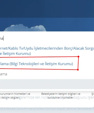The width and height of the screenshot is (94, 113).
Task: Click the "sundukları hizmetler" text under Belediyelerin
Action: pos(61,98)
